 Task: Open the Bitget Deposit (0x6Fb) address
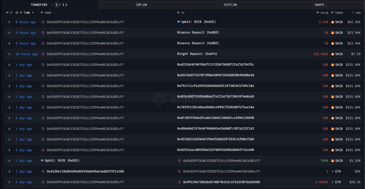[197, 54]
